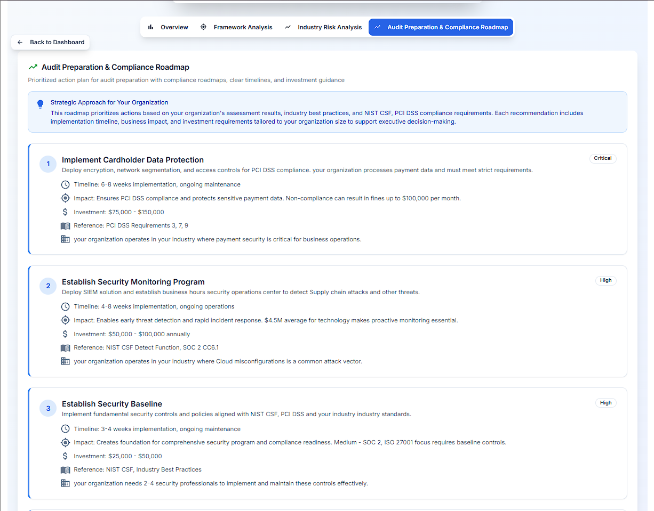Screen dimensions: 654x511
Task: Open the Overview tab
Action: click(x=168, y=27)
